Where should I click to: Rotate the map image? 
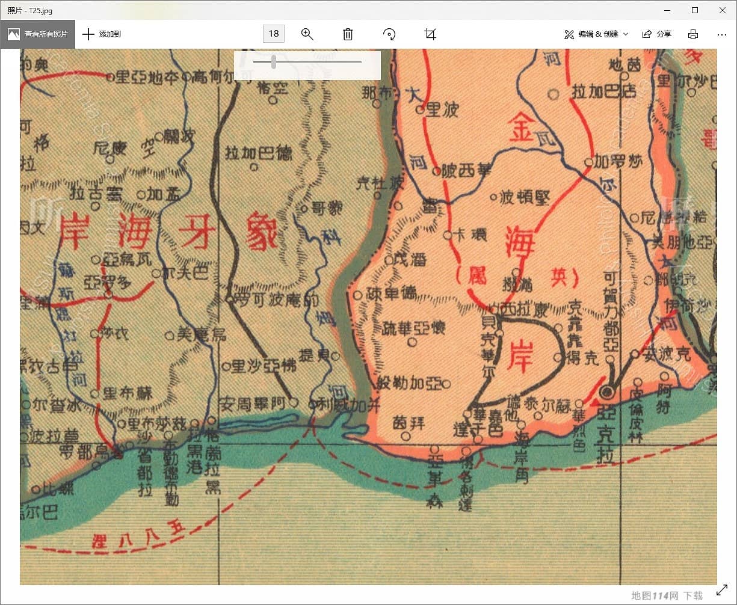389,34
